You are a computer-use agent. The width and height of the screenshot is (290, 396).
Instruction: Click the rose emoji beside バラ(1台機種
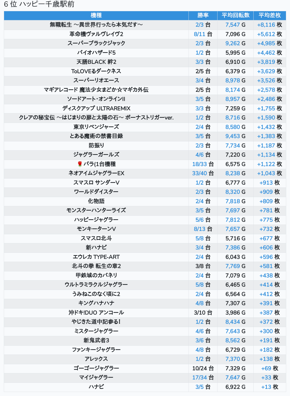pyautogui.click(x=80, y=164)
